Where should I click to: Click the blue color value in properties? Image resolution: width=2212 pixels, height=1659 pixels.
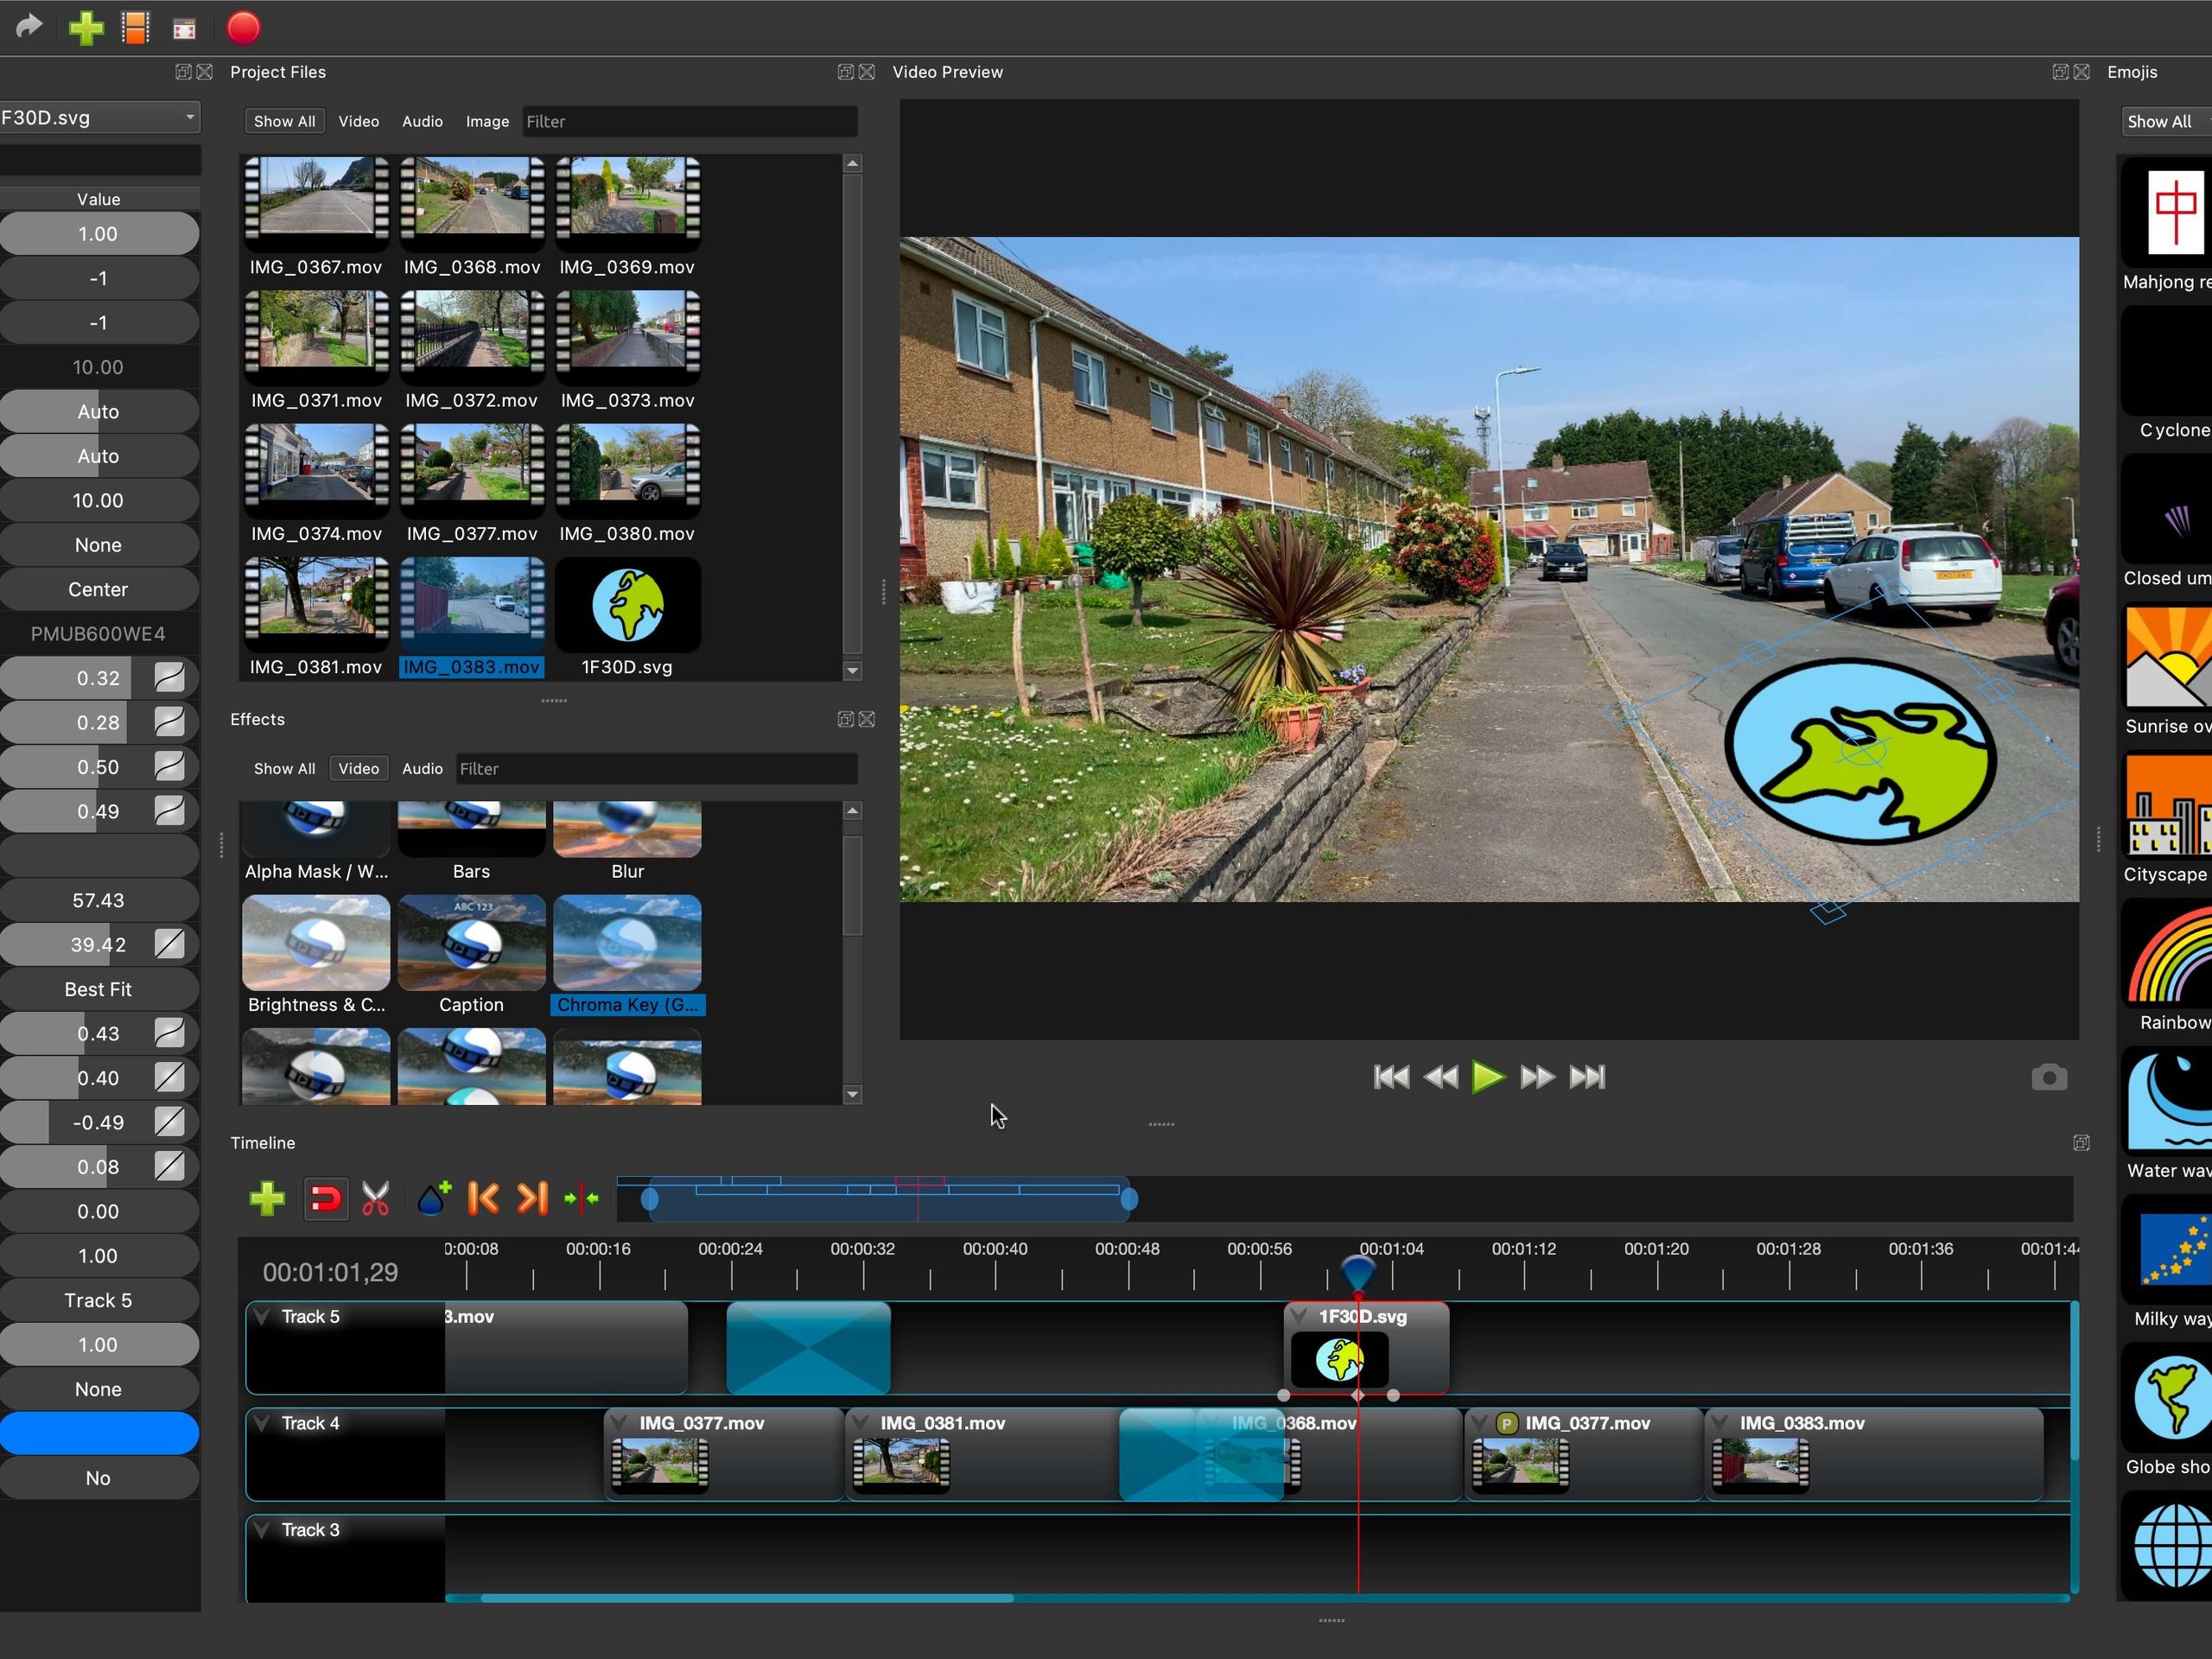98,1433
